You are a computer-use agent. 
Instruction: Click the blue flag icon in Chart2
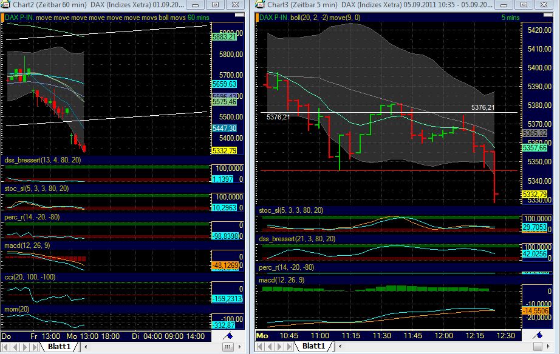tap(228, 335)
